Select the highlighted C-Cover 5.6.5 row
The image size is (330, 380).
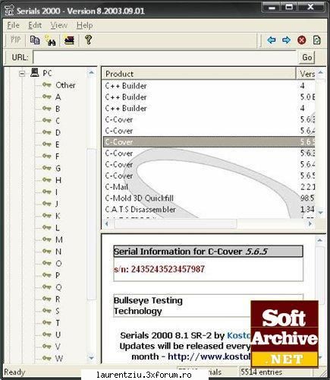pos(209,142)
